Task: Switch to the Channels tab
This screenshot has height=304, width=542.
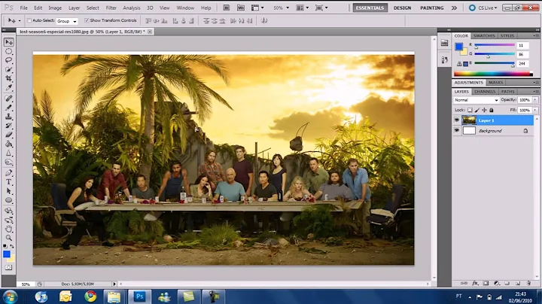Action: 485,92
